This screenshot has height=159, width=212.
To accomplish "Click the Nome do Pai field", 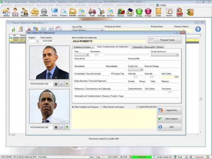I will pos(100,62).
